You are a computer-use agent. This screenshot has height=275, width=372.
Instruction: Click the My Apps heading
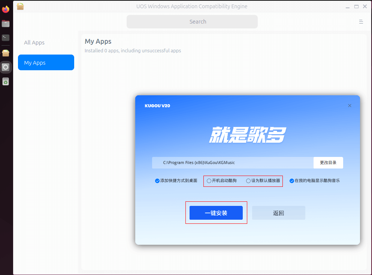click(x=98, y=41)
